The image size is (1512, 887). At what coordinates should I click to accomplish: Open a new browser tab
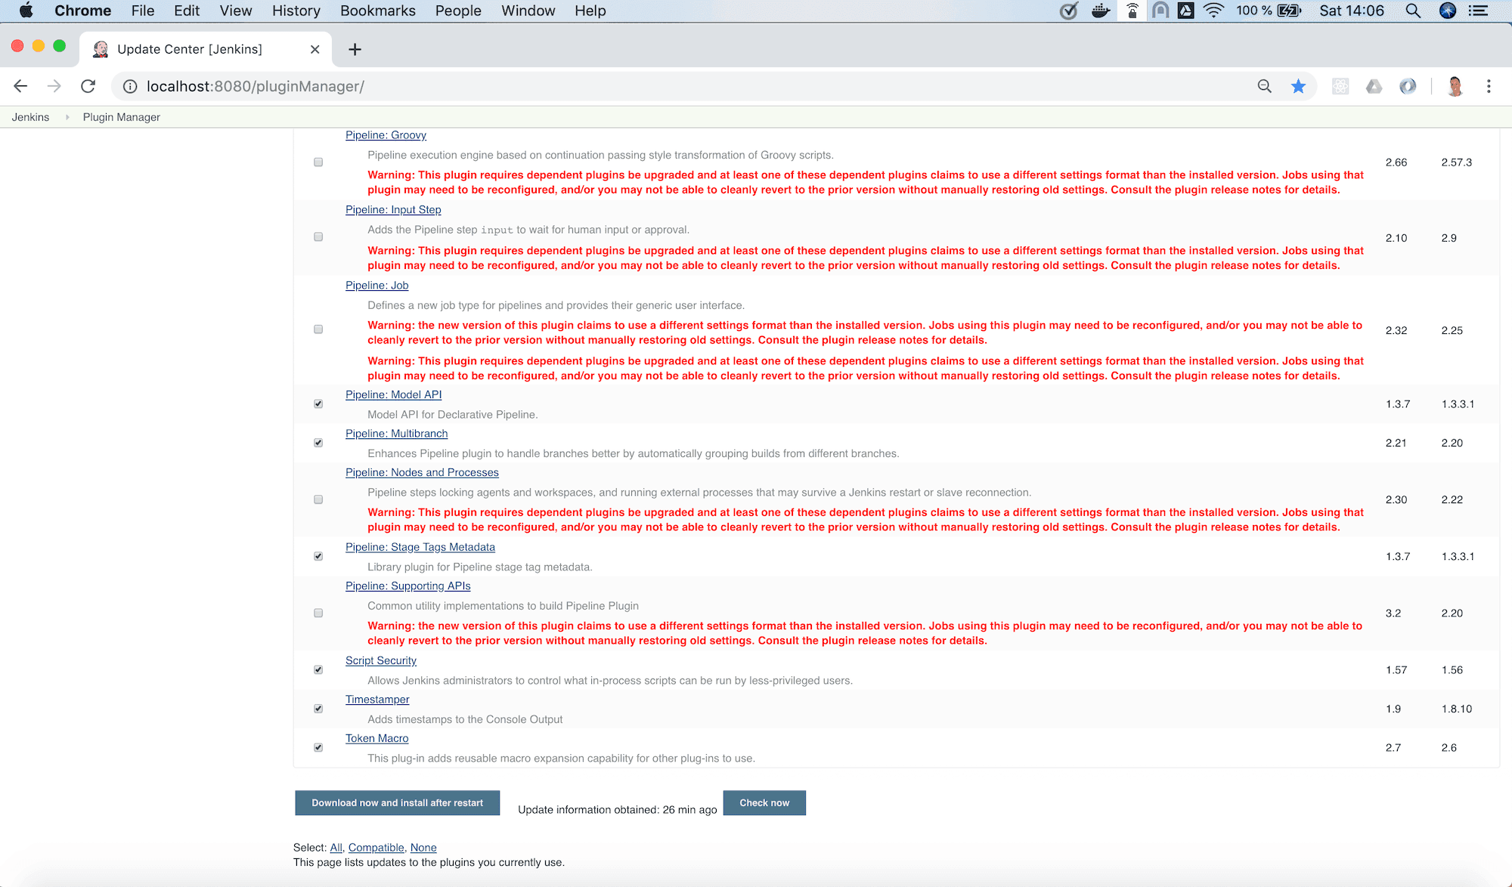pos(355,49)
